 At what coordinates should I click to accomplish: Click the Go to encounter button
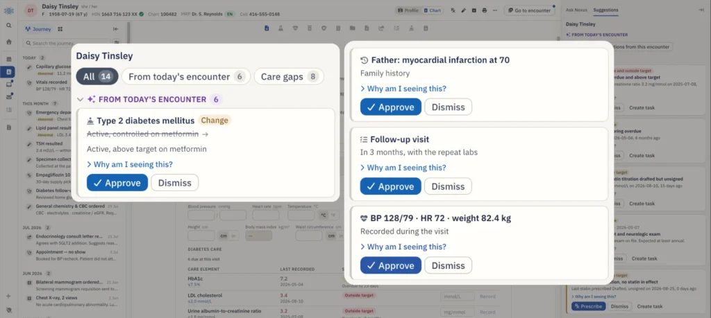click(530, 10)
